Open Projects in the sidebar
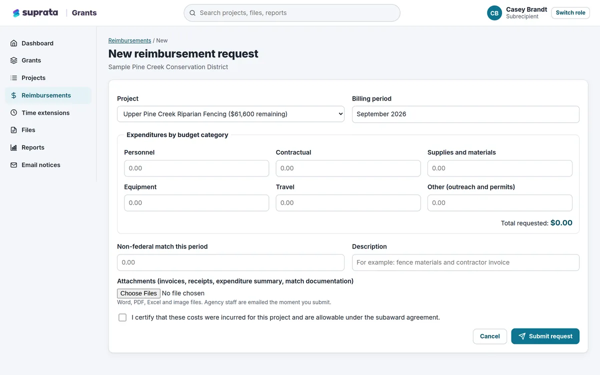 [x=48, y=78]
